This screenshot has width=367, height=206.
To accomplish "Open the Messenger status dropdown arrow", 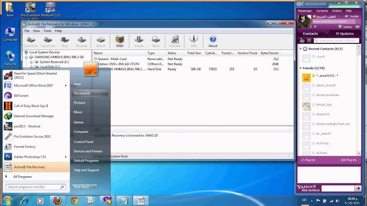I will pyautogui.click(x=338, y=17).
